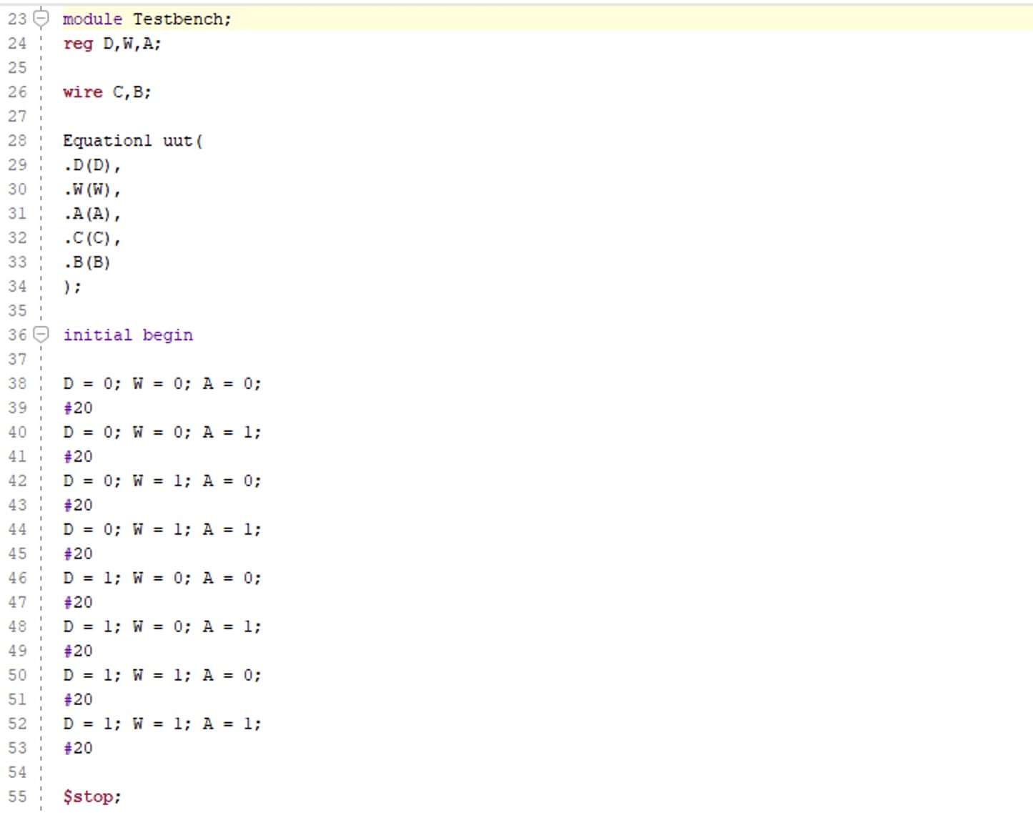
Task: Collapse the initial begin block fold
Action: pyautogui.click(x=41, y=333)
